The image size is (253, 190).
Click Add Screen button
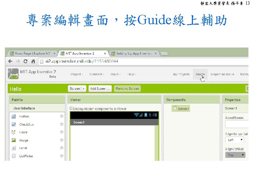pyautogui.click(x=100, y=89)
